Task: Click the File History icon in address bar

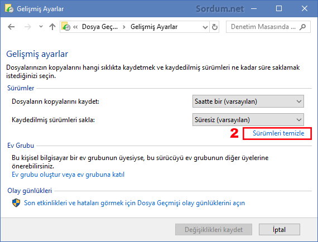Action: click(x=66, y=27)
